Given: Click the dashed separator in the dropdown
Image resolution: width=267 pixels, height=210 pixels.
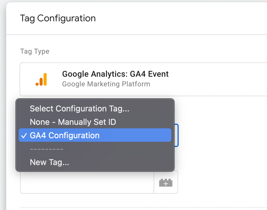Looking at the screenshot, I should point(46,149).
